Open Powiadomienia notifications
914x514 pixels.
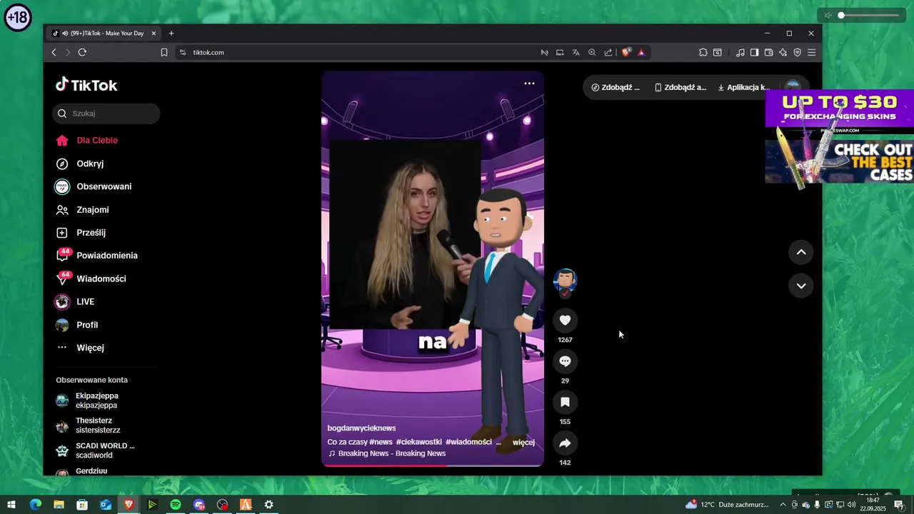107,256
